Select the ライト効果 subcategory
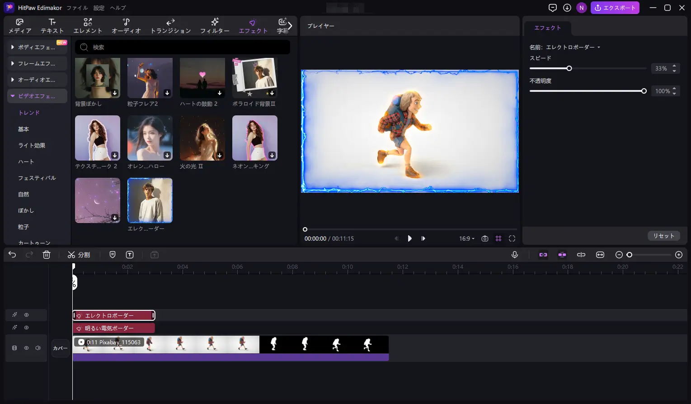Viewport: 691px width, 404px height. point(32,145)
